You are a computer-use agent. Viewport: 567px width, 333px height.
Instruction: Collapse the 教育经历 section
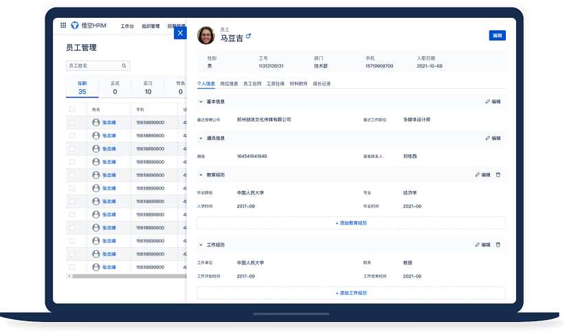point(201,175)
